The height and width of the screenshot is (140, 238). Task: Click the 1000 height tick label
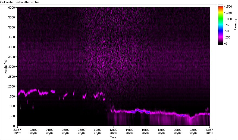click(11, 106)
